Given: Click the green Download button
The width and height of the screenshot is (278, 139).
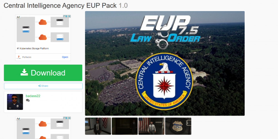Looking at the screenshot, I should [43, 73].
